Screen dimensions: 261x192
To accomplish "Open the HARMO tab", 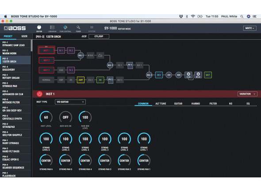I will [x=196, y=104].
